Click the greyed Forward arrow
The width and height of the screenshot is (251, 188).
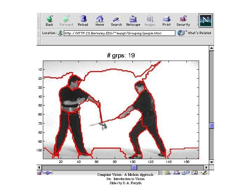click(x=66, y=21)
